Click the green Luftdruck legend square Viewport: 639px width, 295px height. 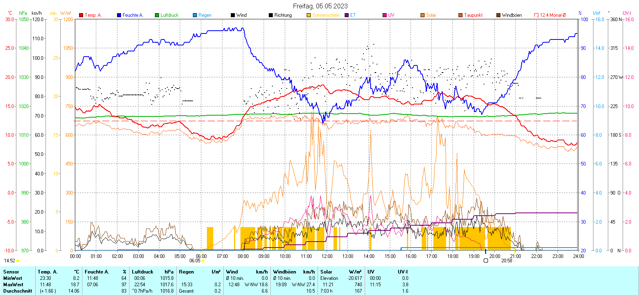point(157,15)
